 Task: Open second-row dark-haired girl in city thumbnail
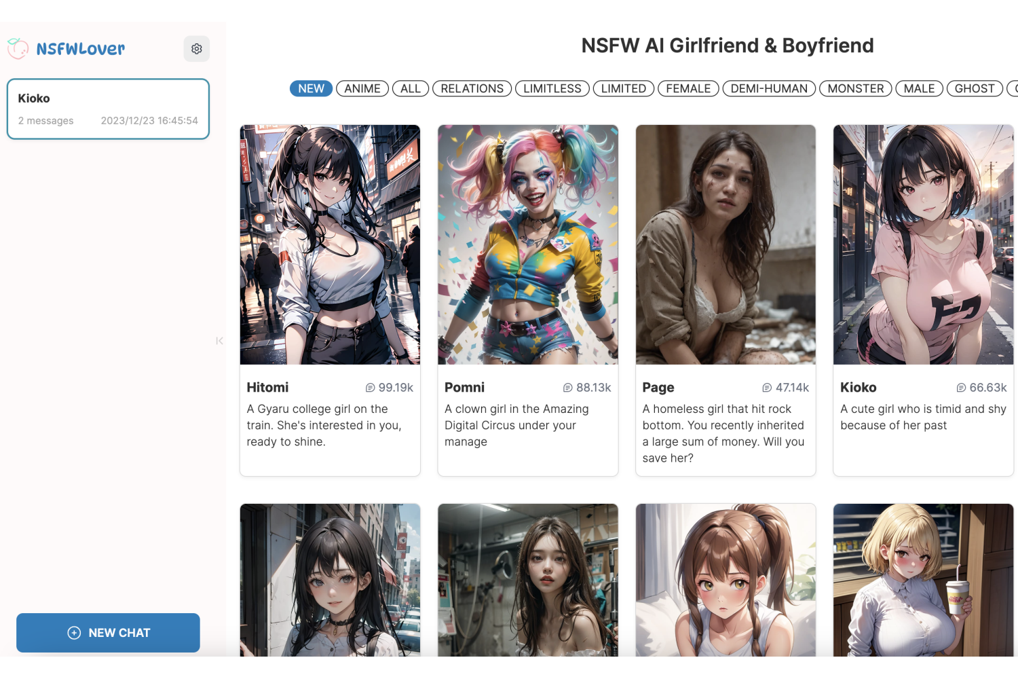pyautogui.click(x=330, y=580)
